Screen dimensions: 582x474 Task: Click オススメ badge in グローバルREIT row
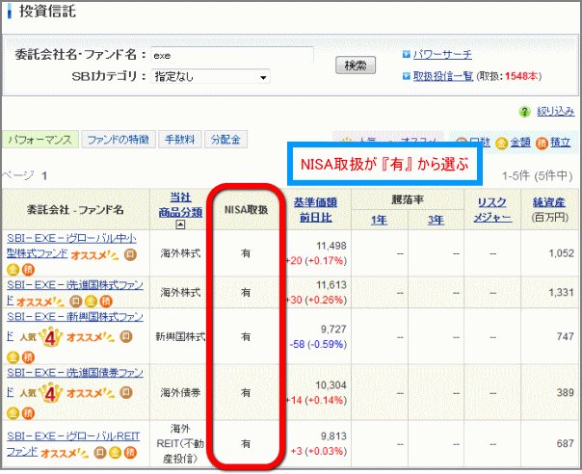coord(65,453)
